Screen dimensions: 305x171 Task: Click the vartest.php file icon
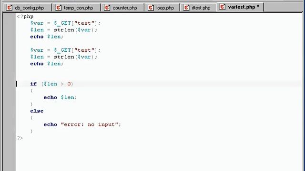pyautogui.click(x=223, y=7)
